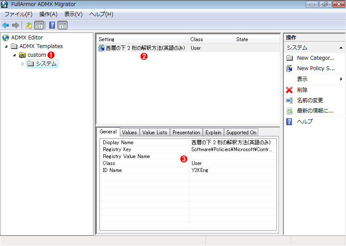Viewport: 346px width, 246px height.
Task: Switch to the Values tab
Action: (x=129, y=133)
